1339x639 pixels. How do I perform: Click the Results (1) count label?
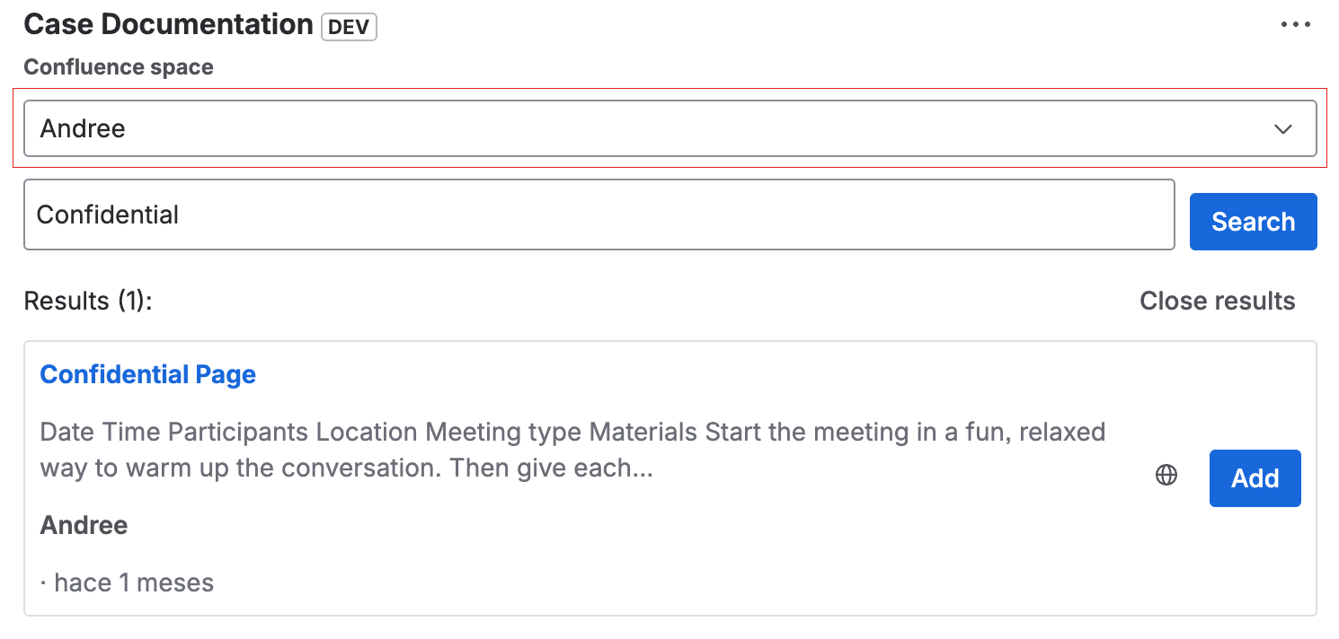pos(88,301)
